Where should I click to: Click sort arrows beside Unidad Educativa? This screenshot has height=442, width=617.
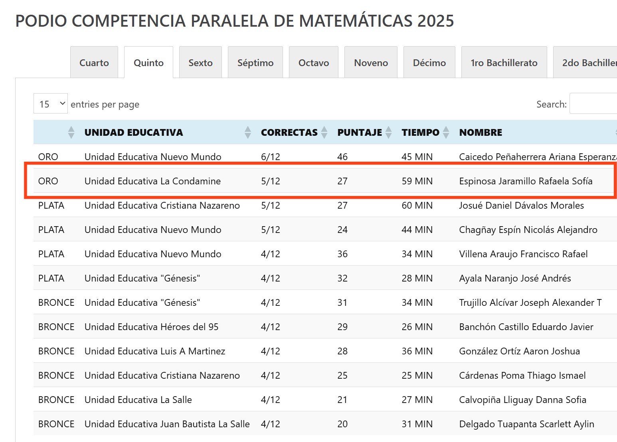coord(248,132)
